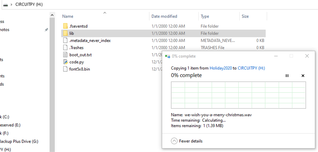Screen dimensions: 318x152
Task: Click the boot_out.txt file icon
Action: [65, 55]
